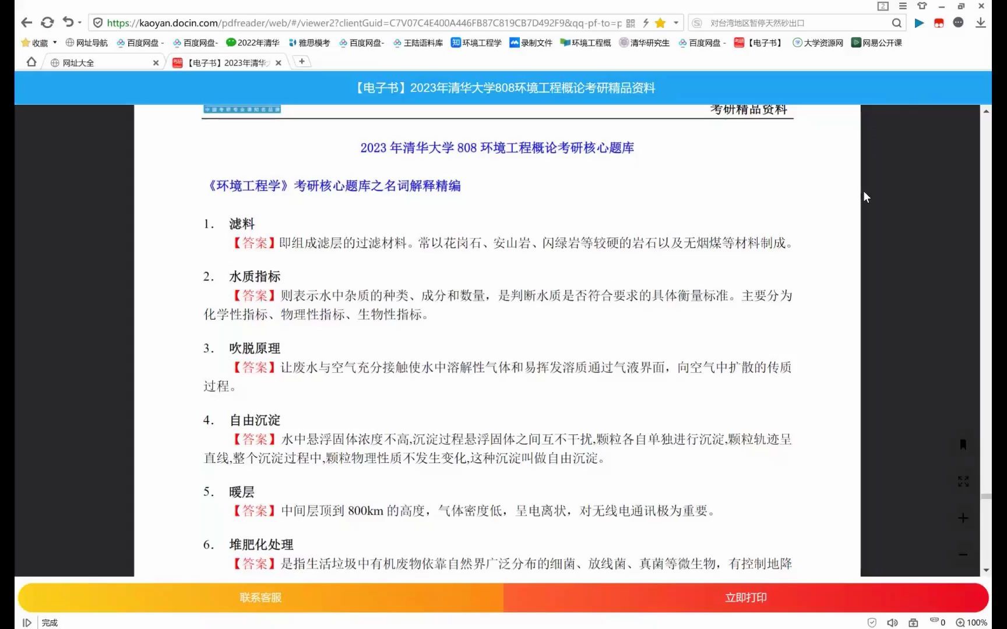Image resolution: width=1007 pixels, height=629 pixels.
Task: Reload the current page
Action: point(47,23)
